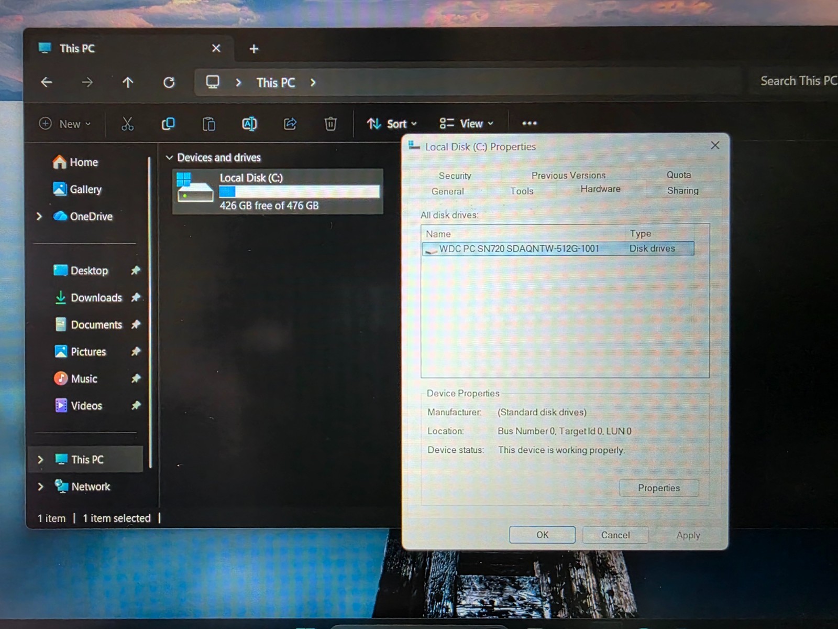Cut the selected item with scissors icon
838x629 pixels.
[x=127, y=124]
